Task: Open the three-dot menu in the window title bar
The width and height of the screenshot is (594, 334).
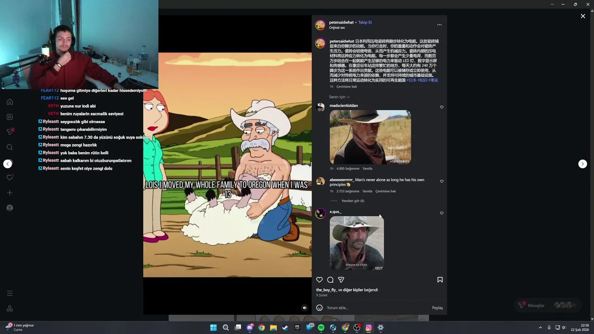Action: tap(552, 4)
